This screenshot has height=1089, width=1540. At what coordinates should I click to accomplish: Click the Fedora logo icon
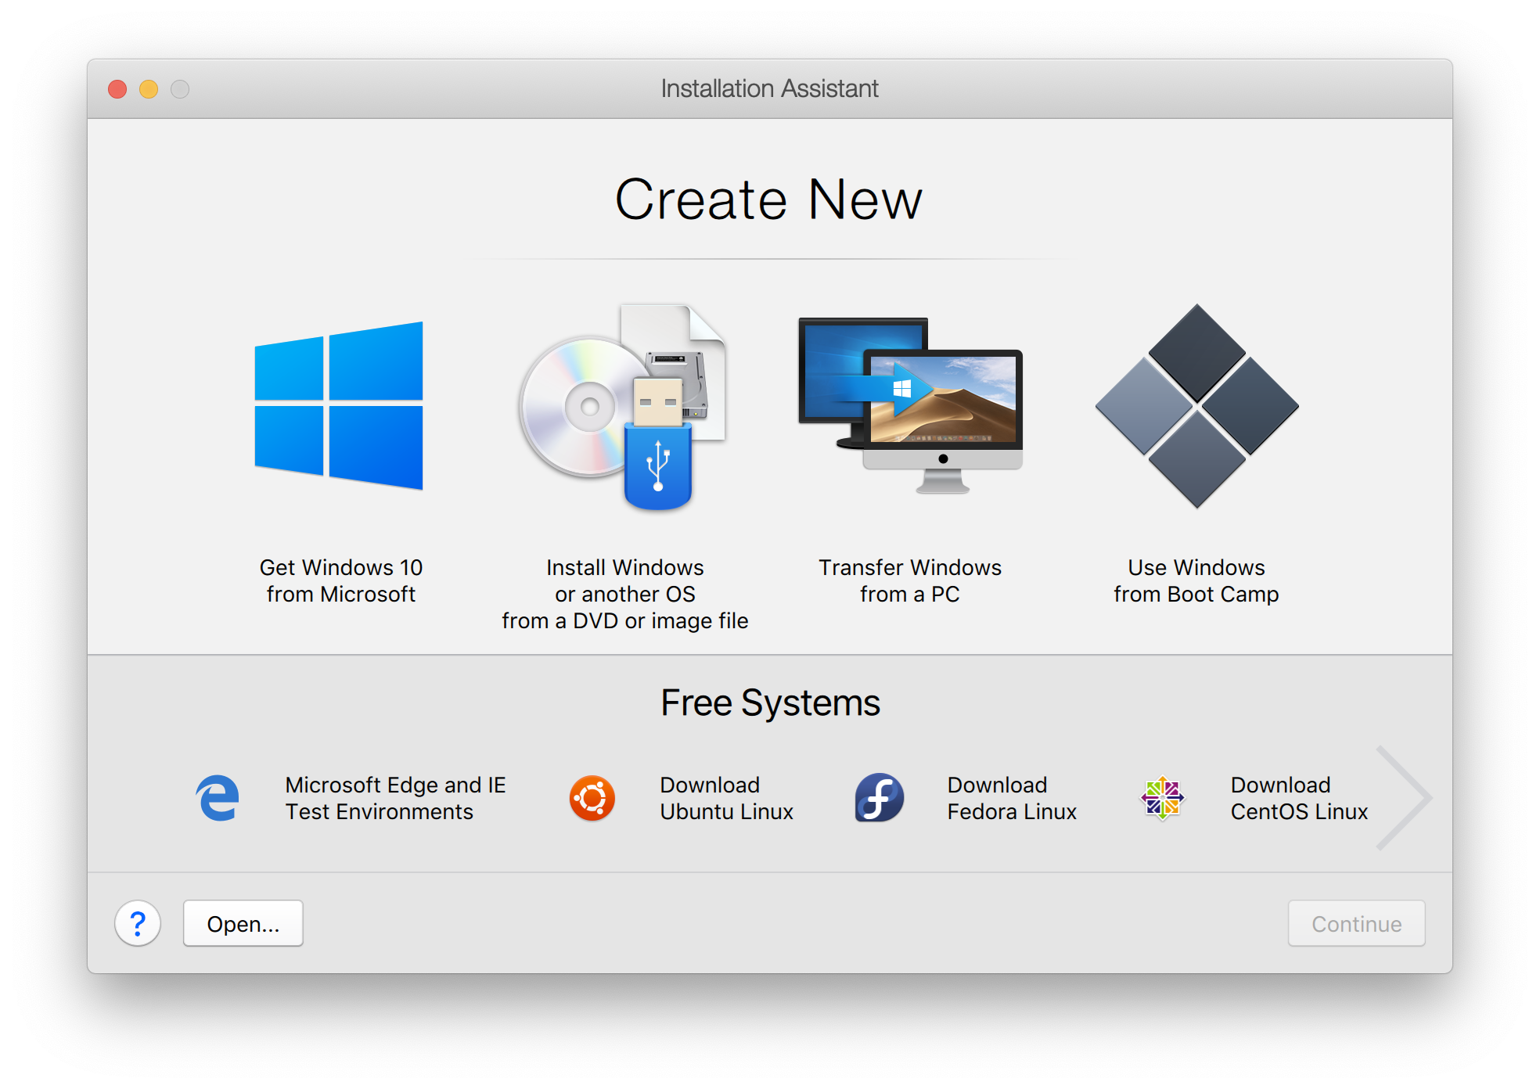click(x=879, y=798)
